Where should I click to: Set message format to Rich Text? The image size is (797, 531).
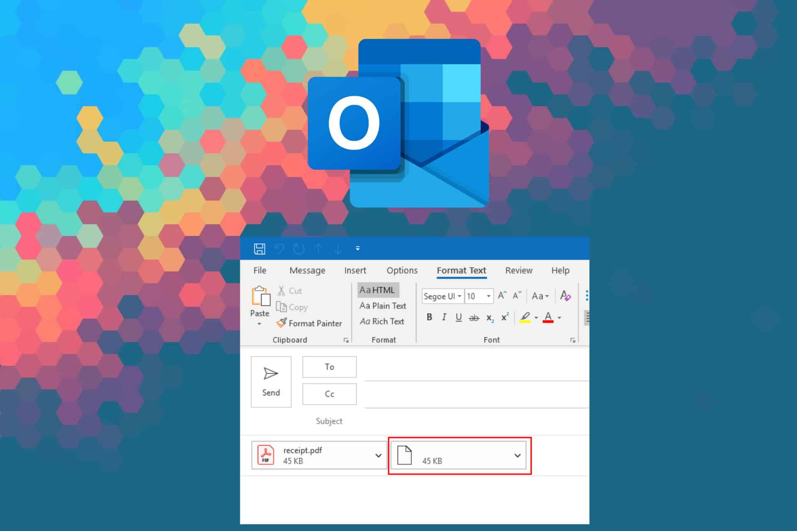point(382,322)
